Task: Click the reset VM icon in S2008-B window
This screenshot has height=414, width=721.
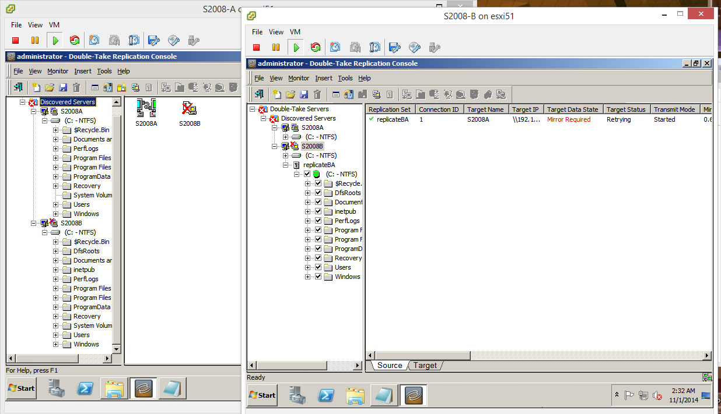Action: 316,47
